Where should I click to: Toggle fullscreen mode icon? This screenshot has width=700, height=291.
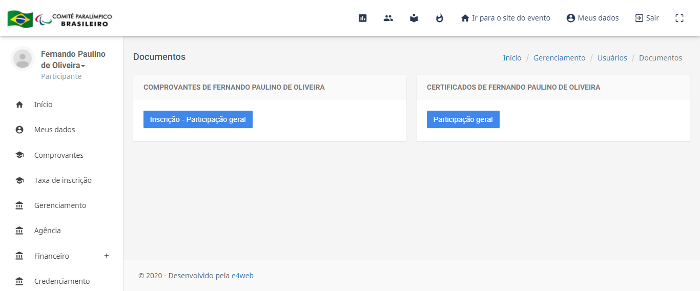pos(680,18)
